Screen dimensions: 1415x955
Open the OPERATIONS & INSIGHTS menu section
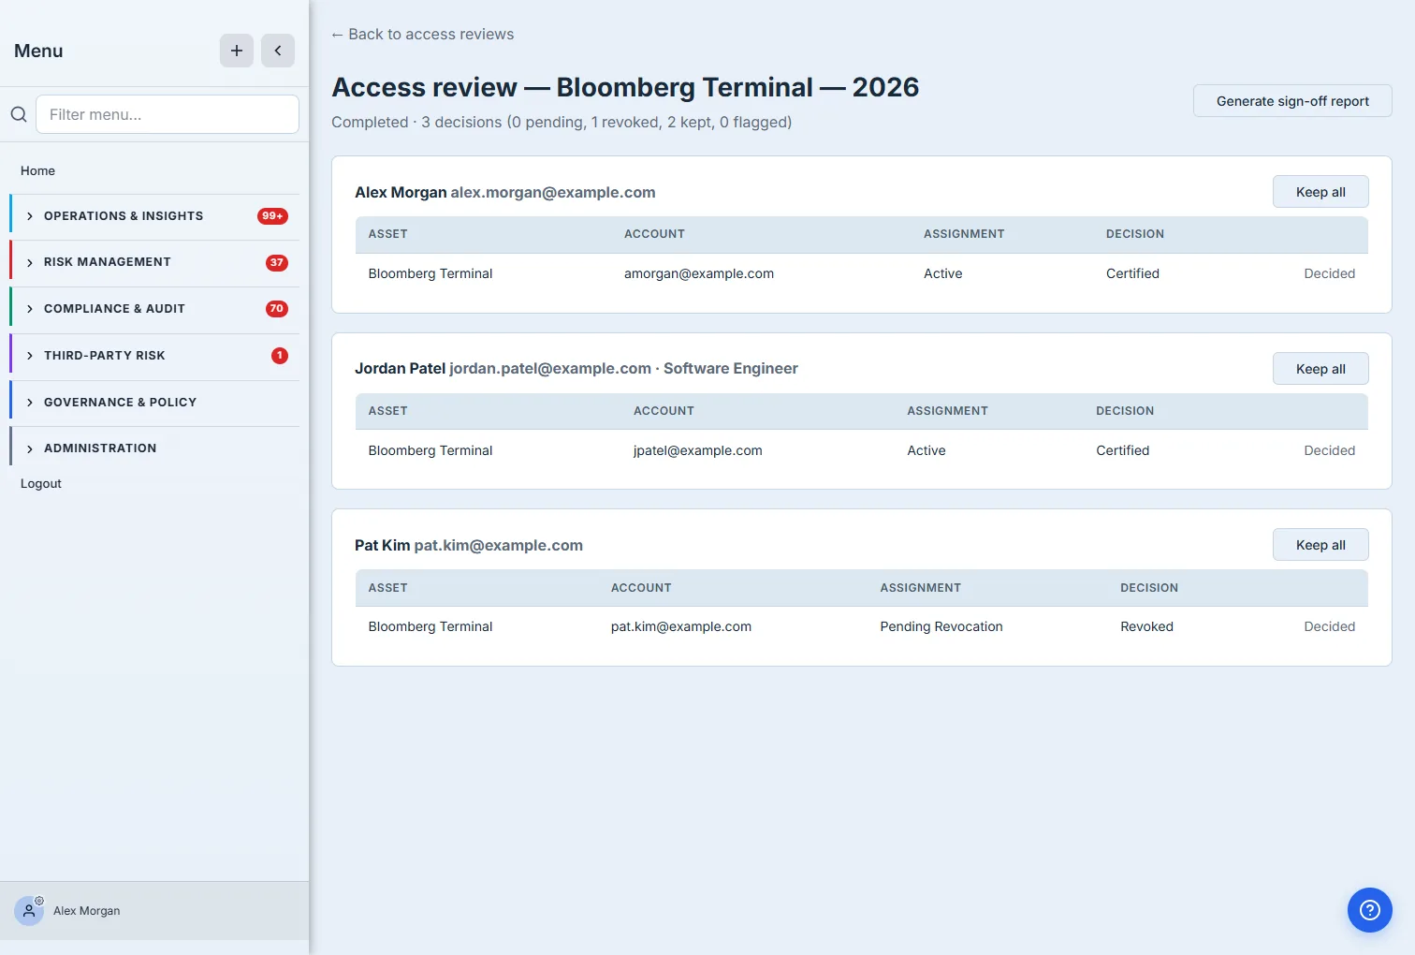click(x=154, y=216)
